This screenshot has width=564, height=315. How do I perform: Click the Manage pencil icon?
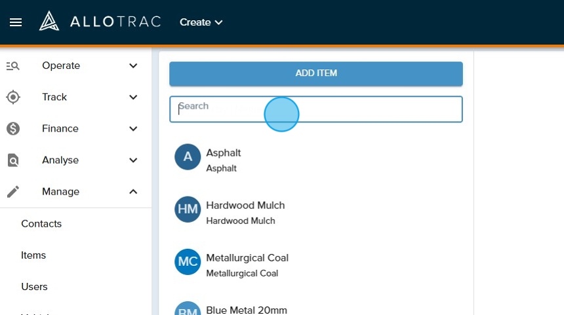pyautogui.click(x=13, y=192)
